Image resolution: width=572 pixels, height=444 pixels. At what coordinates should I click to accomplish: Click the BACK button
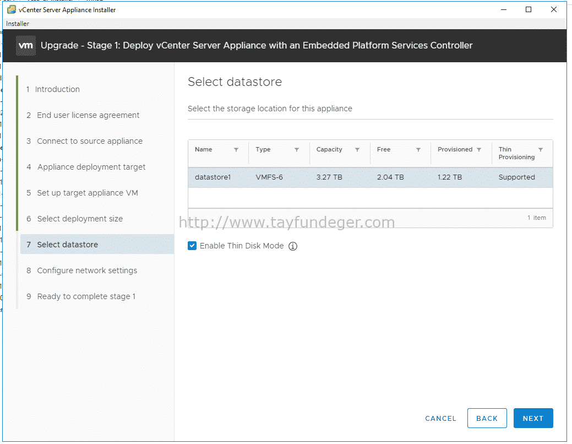coord(487,418)
